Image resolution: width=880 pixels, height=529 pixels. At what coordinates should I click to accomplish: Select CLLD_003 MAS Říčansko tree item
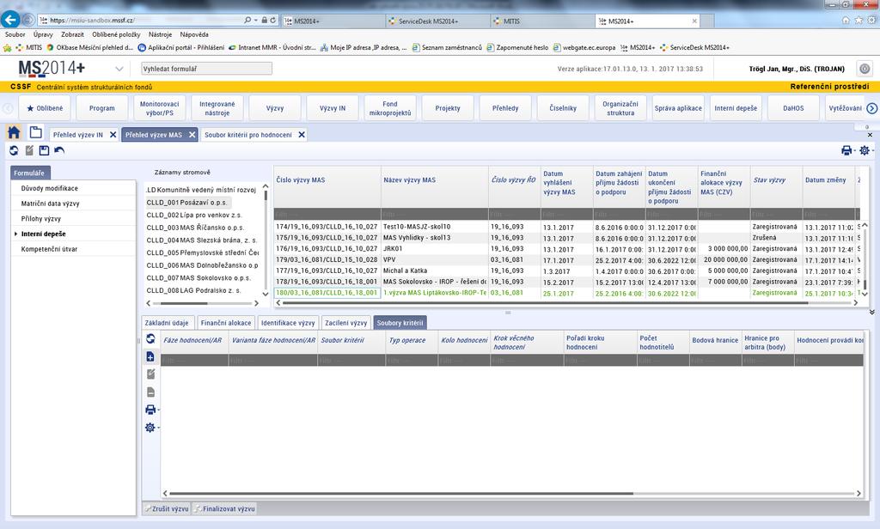pos(195,228)
